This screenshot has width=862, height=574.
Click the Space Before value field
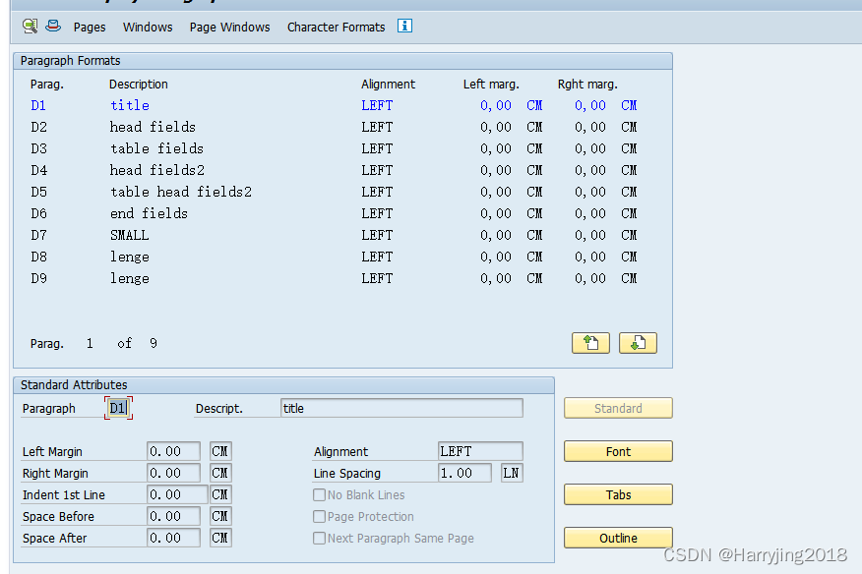tap(173, 516)
